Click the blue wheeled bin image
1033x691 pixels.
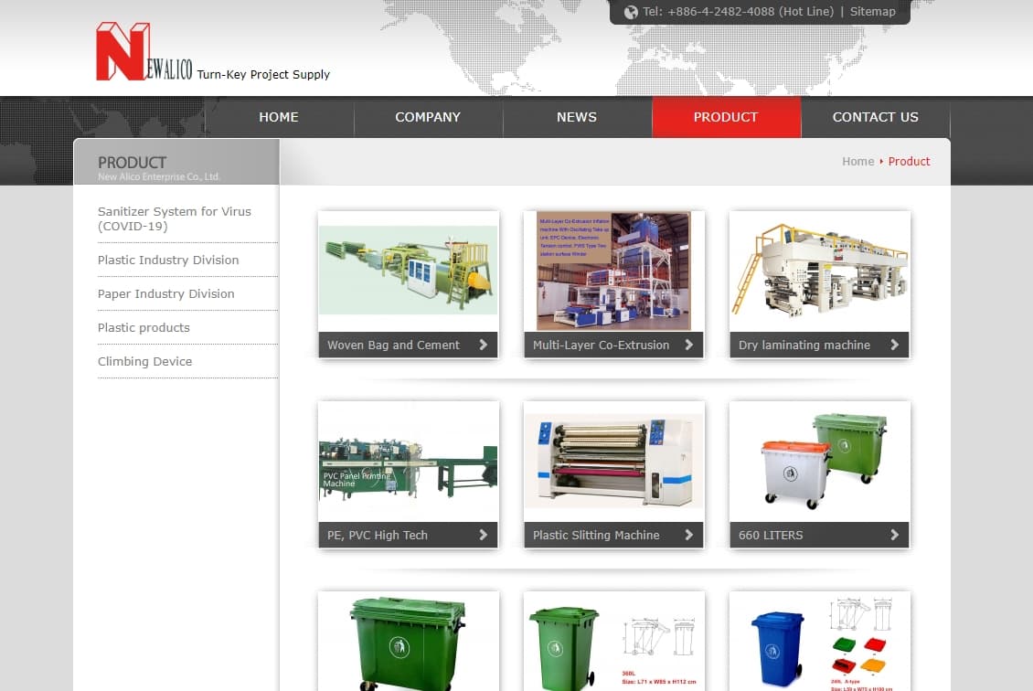point(821,644)
